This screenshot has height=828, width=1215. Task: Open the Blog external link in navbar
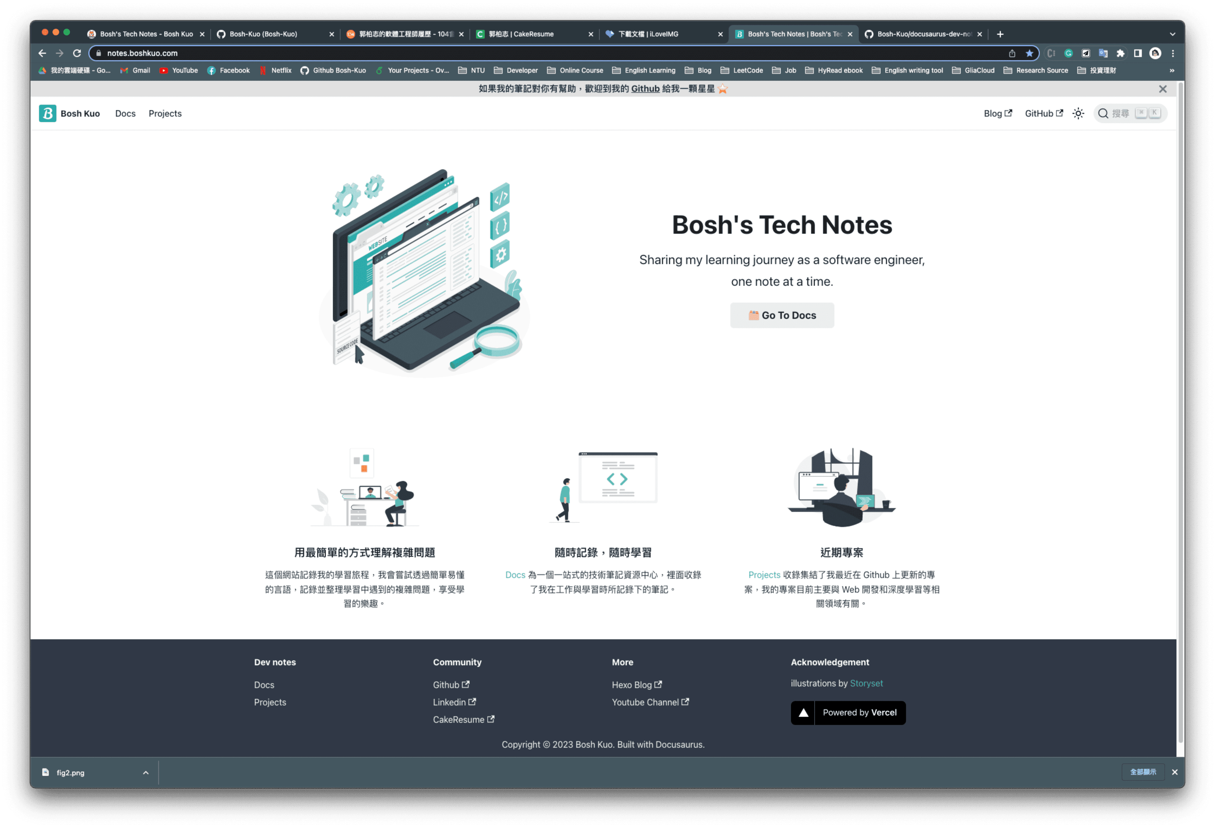998,114
